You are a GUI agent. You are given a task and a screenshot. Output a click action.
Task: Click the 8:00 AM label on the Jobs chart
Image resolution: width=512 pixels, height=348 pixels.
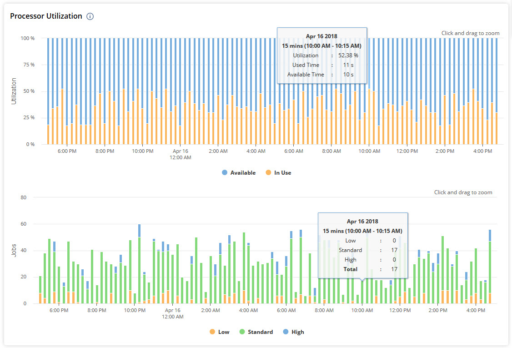click(x=324, y=310)
